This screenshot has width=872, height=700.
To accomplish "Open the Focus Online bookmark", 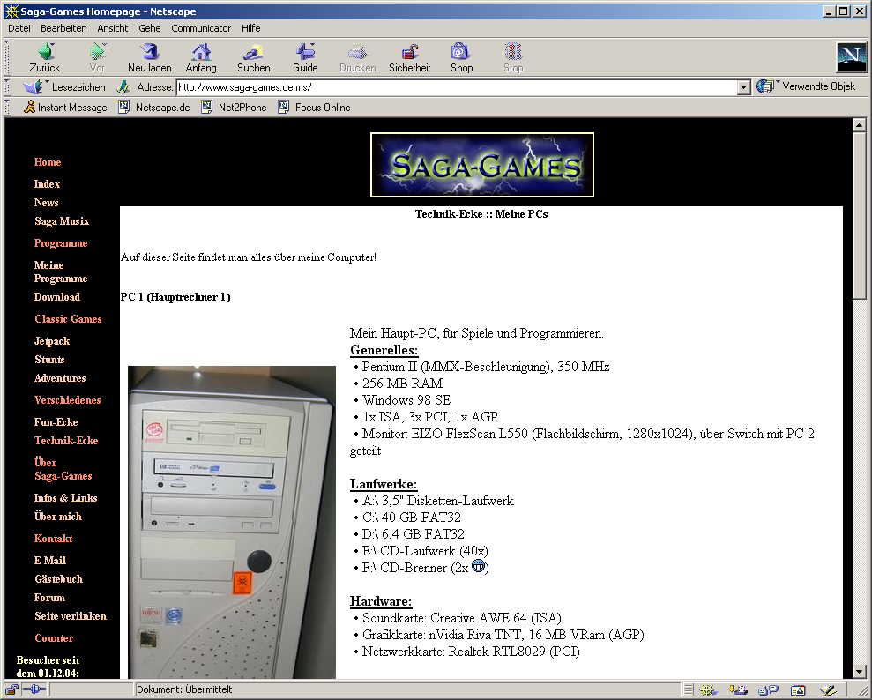I will click(314, 108).
